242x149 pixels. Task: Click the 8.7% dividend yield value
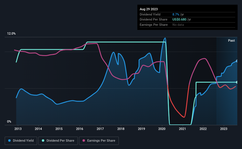pyautogui.click(x=176, y=14)
